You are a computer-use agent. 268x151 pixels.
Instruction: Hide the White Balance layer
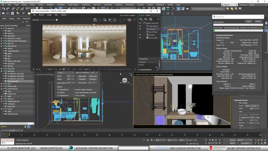140,26
